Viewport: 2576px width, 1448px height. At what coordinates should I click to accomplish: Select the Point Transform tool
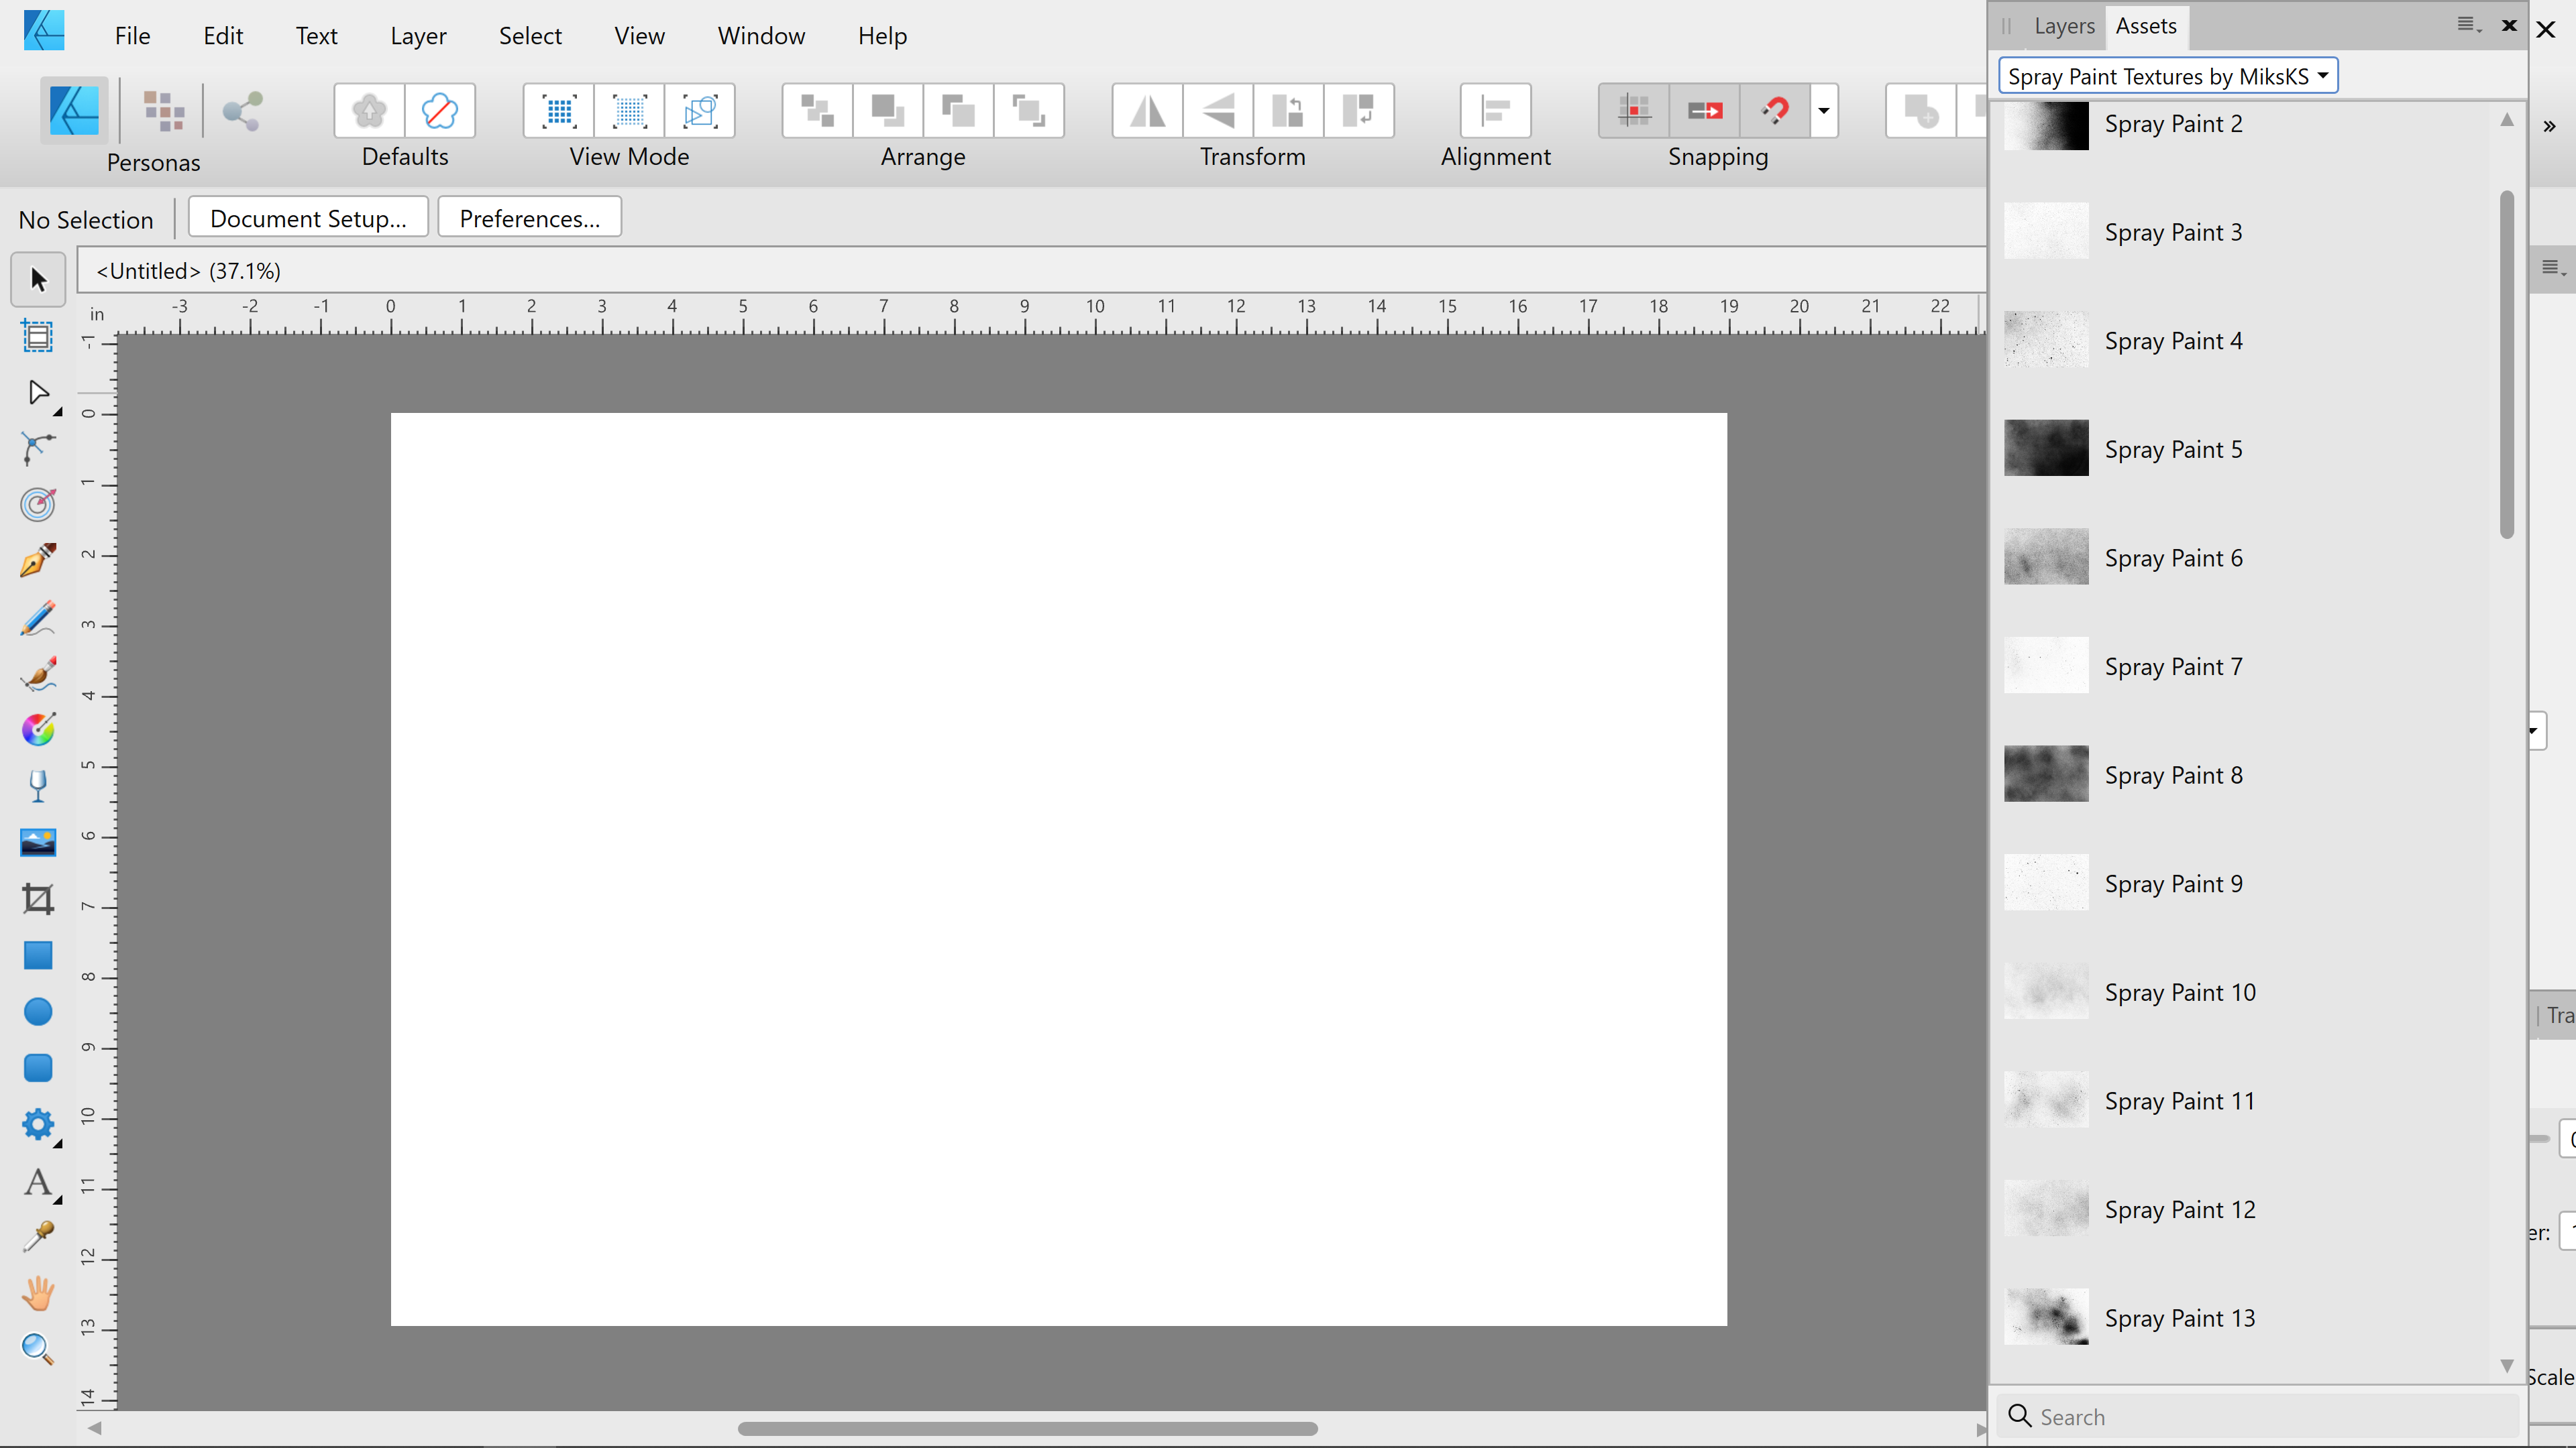click(x=38, y=448)
